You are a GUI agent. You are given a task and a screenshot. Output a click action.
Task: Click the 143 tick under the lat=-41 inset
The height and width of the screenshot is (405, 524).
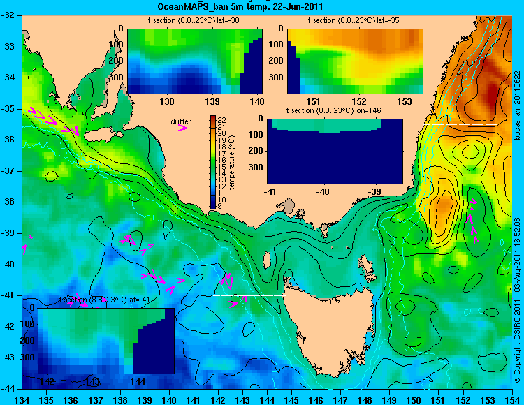point(92,381)
